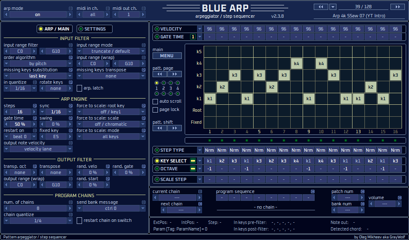Check the page lock option
Viewport: 409px width, 240px height.
(155, 109)
